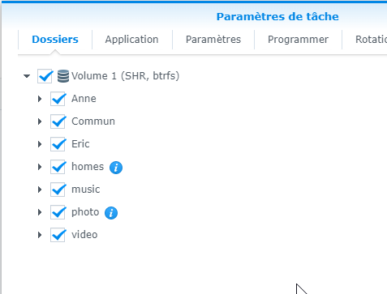Uncheck the video folder checkbox
This screenshot has height=294, width=387.
[58, 235]
